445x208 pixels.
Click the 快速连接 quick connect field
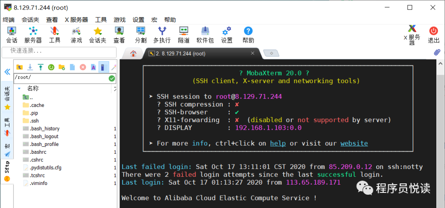tap(59, 53)
